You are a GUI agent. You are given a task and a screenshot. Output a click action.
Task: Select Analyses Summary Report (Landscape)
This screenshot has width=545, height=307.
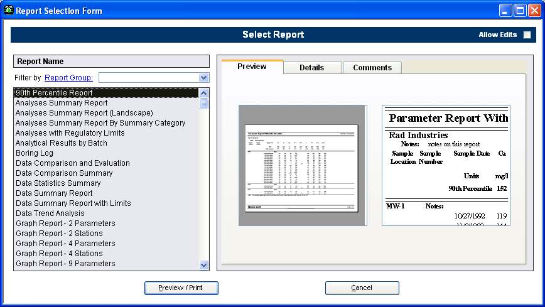click(x=106, y=113)
